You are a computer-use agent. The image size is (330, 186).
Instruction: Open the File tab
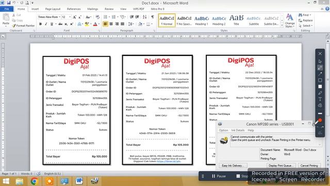click(7, 9)
